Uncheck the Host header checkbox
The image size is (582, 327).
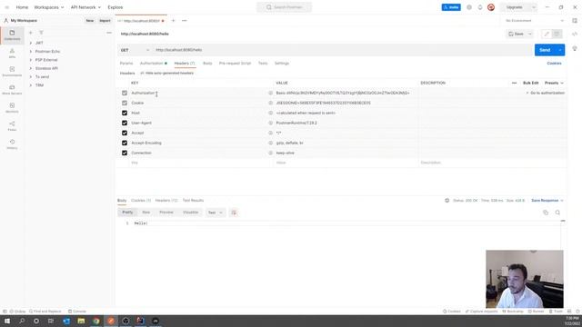[125, 113]
